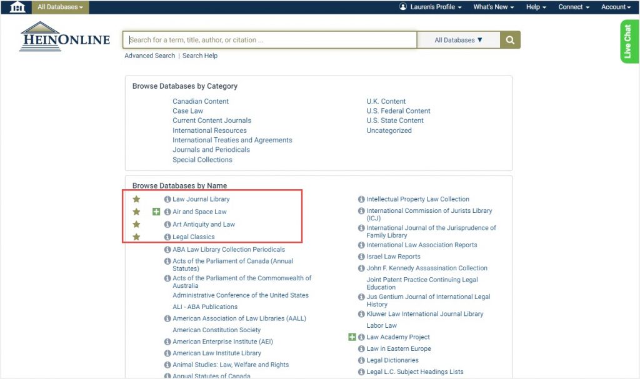The height and width of the screenshot is (379, 640).
Task: Click the user profile avatar icon
Action: coord(403,6)
